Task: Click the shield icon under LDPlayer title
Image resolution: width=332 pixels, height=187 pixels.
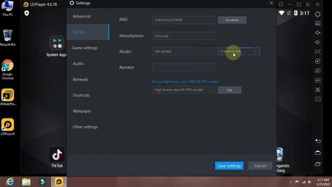Action: 26,13
